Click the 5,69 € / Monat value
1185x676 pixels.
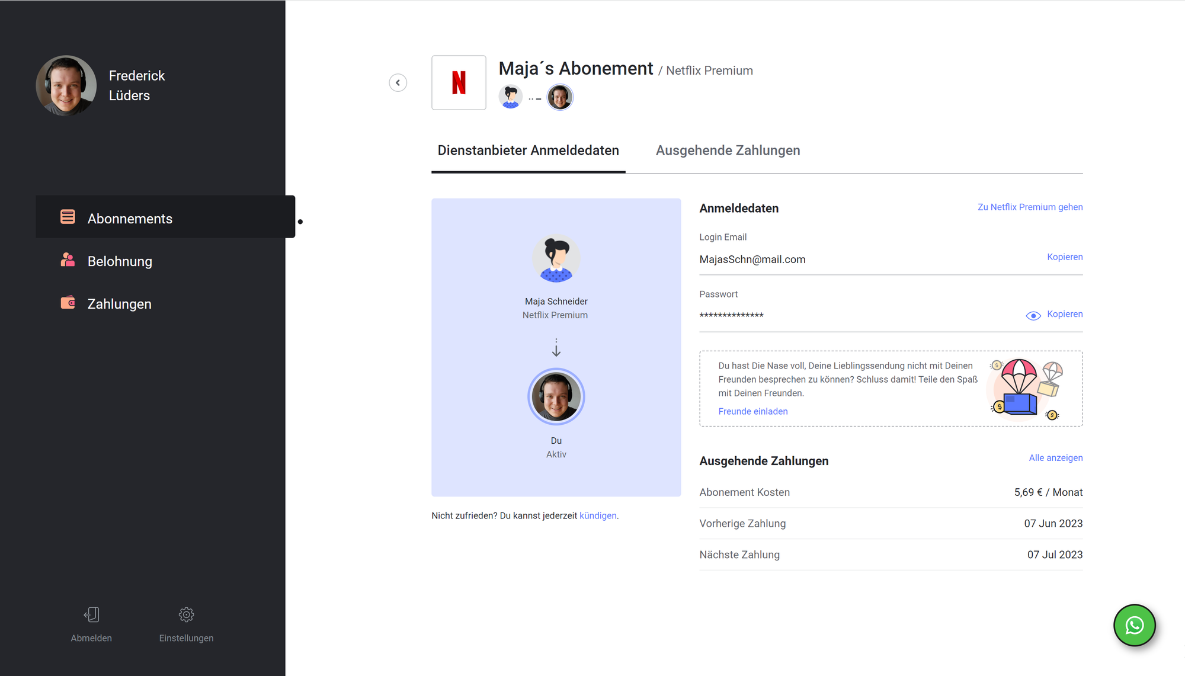1048,492
